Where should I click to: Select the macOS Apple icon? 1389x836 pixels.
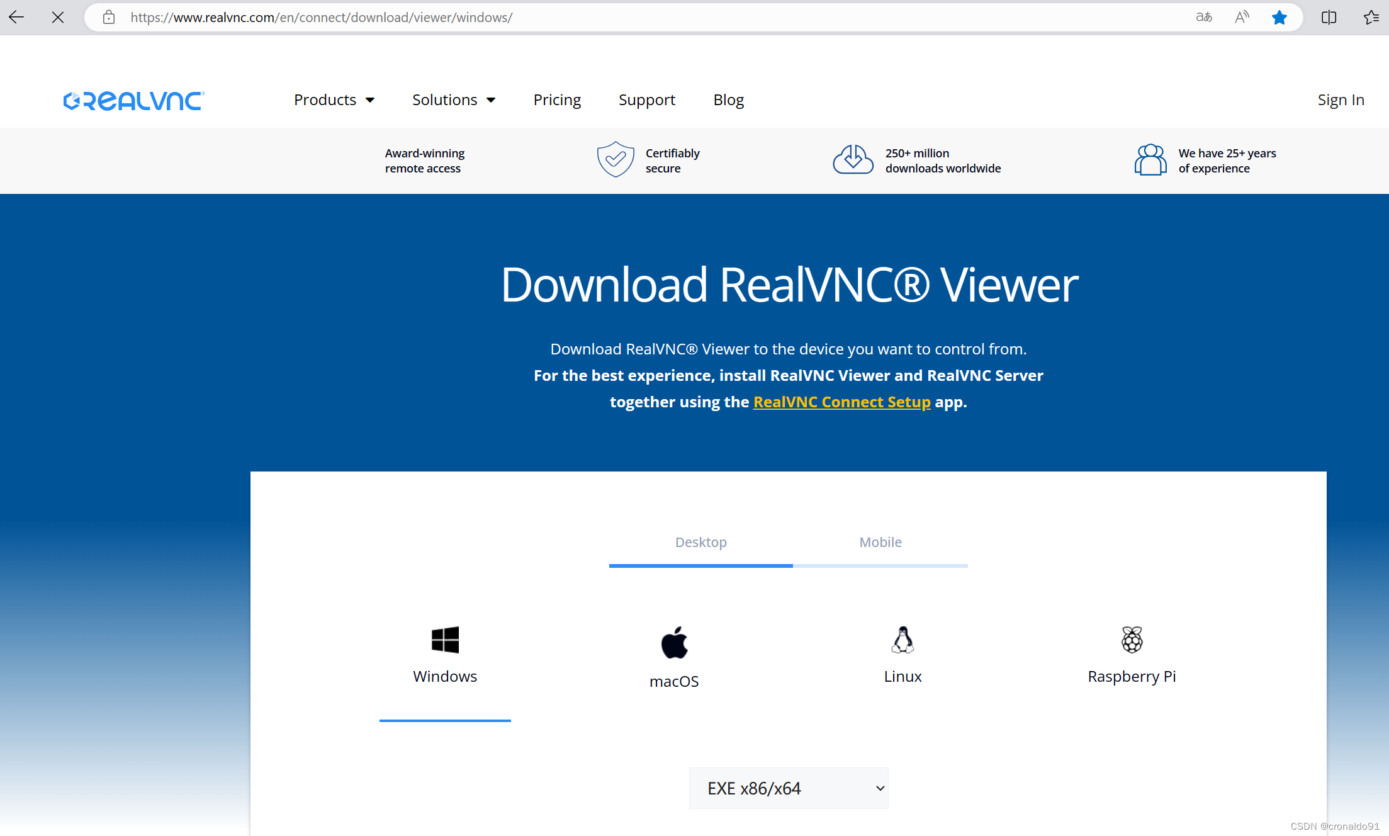tap(674, 643)
